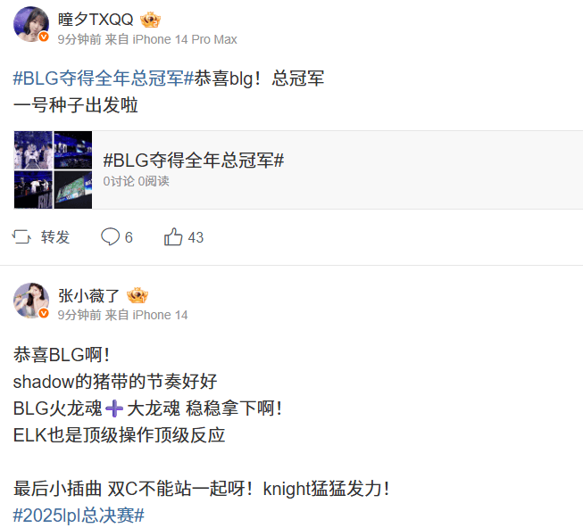Open hashtag #2025lpl总决赛#
The image size is (583, 528).
79,516
